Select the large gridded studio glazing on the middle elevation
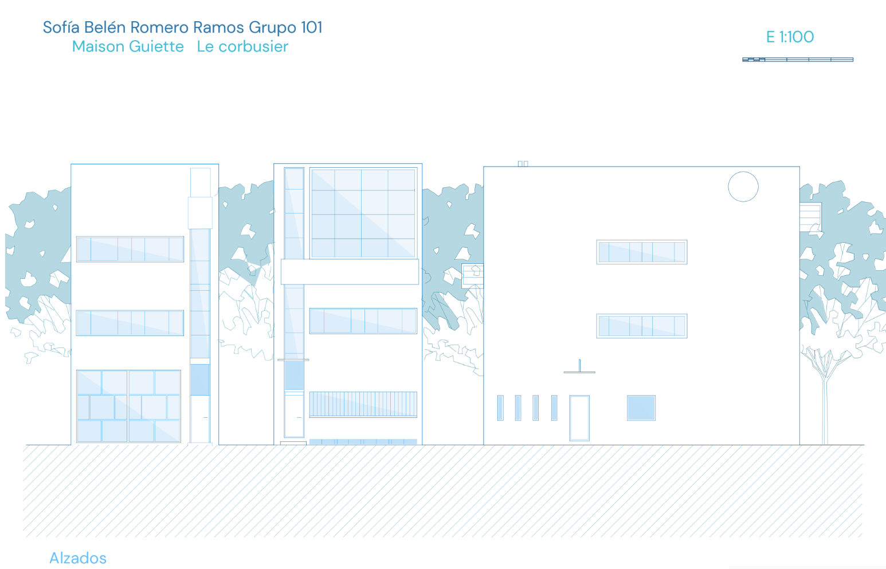886x569 pixels. 363,213
